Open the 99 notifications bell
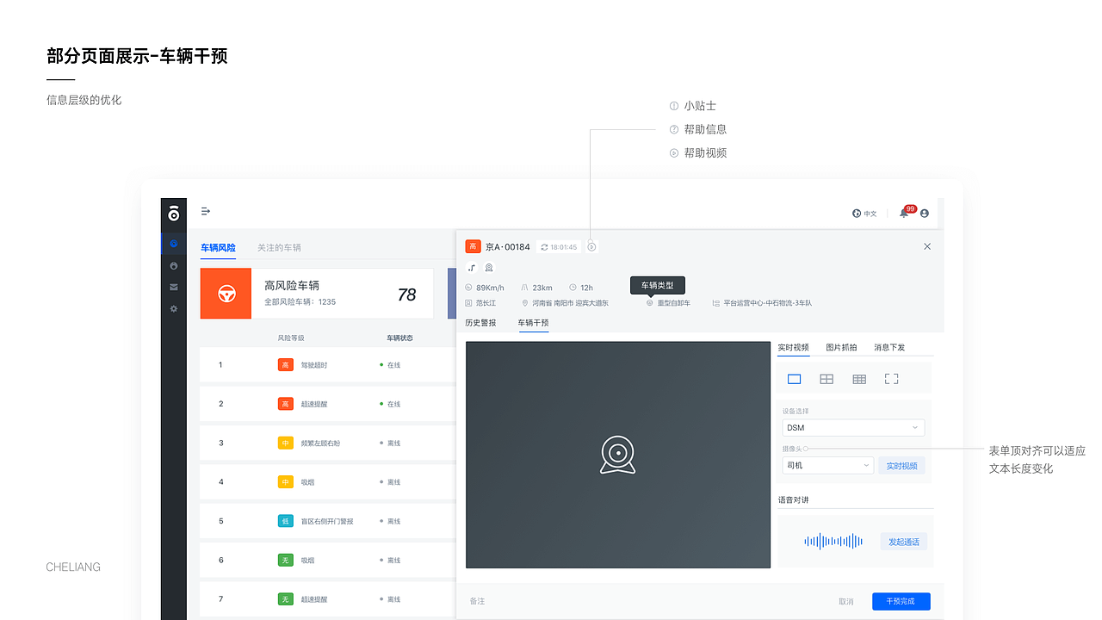Screen dimensions: 1102x620 click(903, 213)
